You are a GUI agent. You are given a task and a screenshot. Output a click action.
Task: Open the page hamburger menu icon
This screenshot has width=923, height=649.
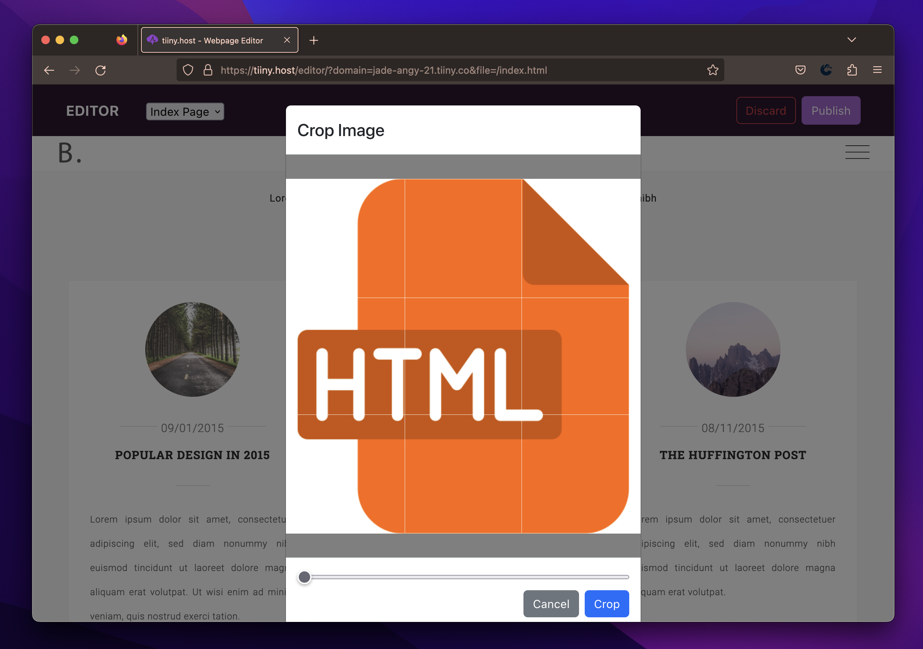(x=857, y=152)
